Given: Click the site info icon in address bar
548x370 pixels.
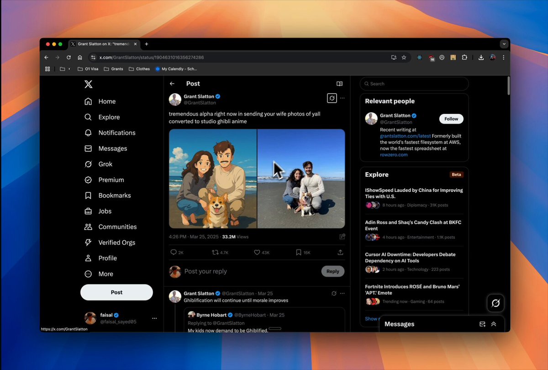Looking at the screenshot, I should click(93, 58).
